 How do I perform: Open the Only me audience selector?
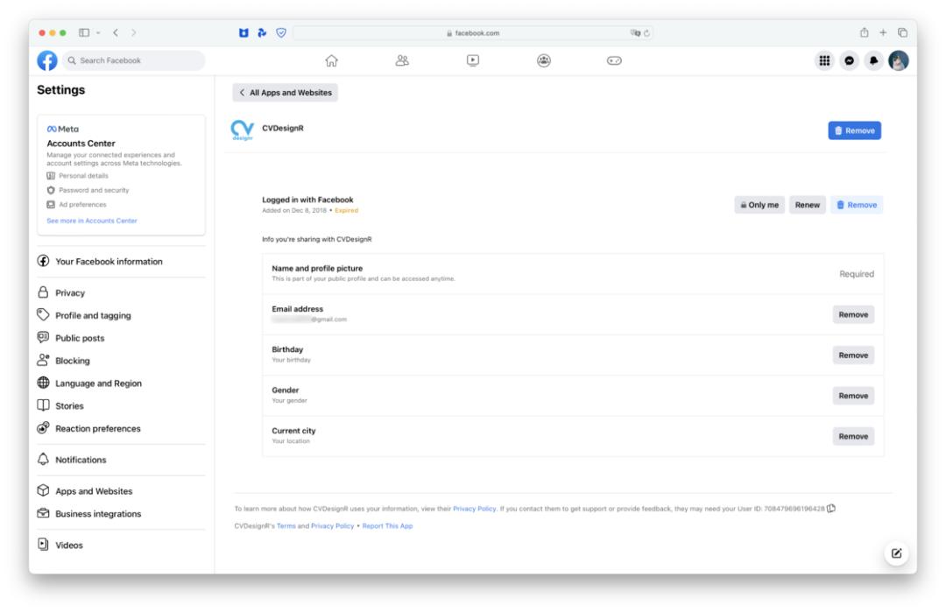tap(759, 205)
